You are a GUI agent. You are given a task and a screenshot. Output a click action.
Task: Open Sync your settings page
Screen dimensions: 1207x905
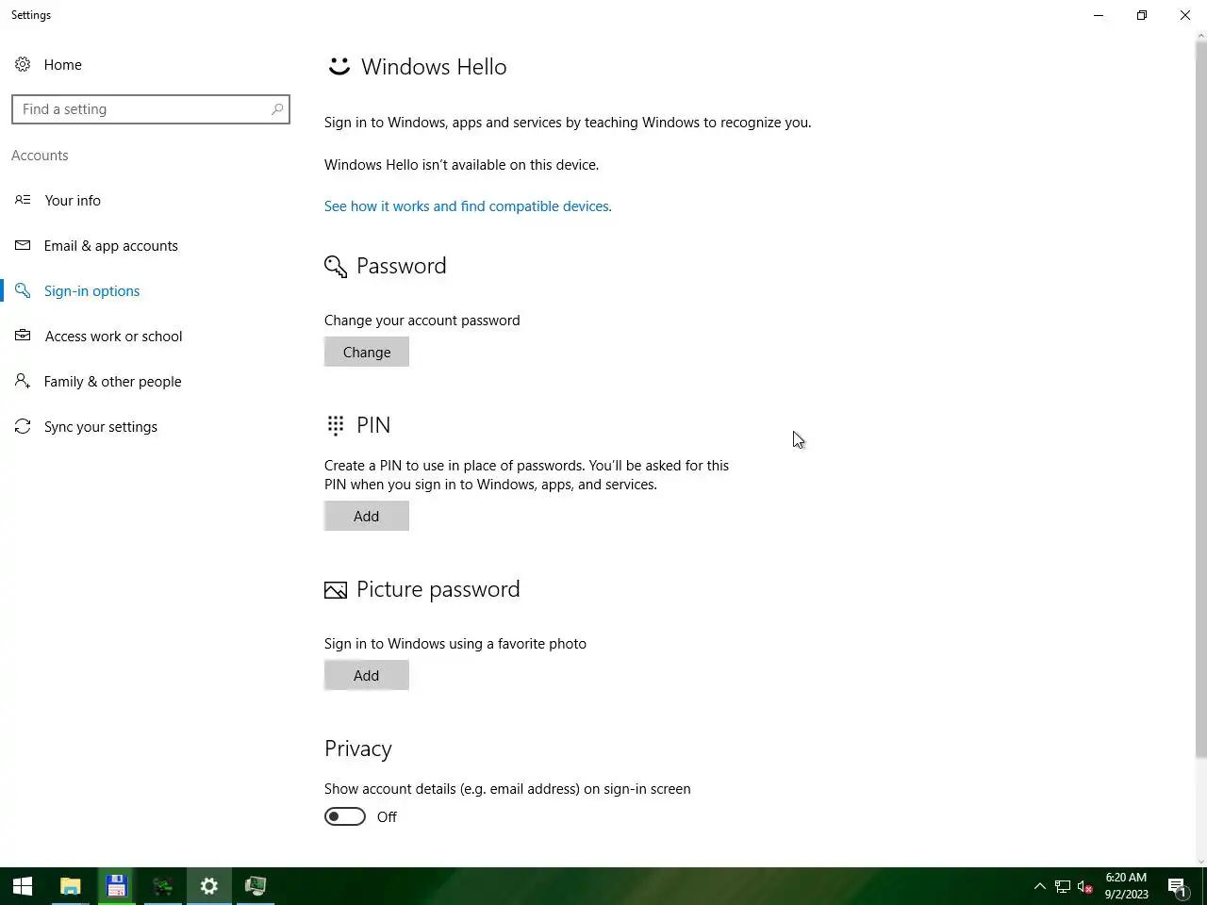point(101,426)
